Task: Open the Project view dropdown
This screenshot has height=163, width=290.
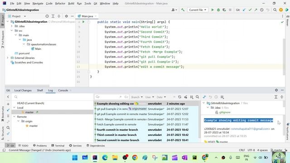Action: click(x=19, y=16)
